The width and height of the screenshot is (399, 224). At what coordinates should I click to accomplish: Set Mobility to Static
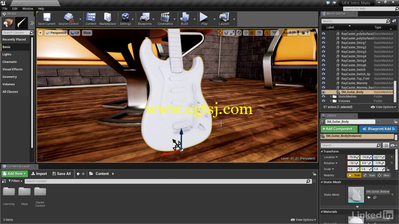(x=354, y=175)
